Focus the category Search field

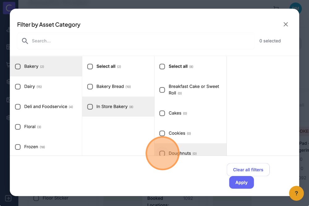click(139, 41)
